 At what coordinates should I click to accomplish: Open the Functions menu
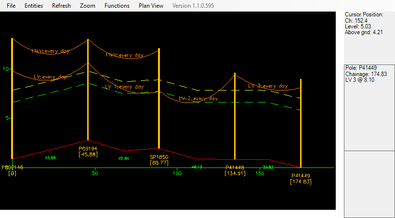117,6
